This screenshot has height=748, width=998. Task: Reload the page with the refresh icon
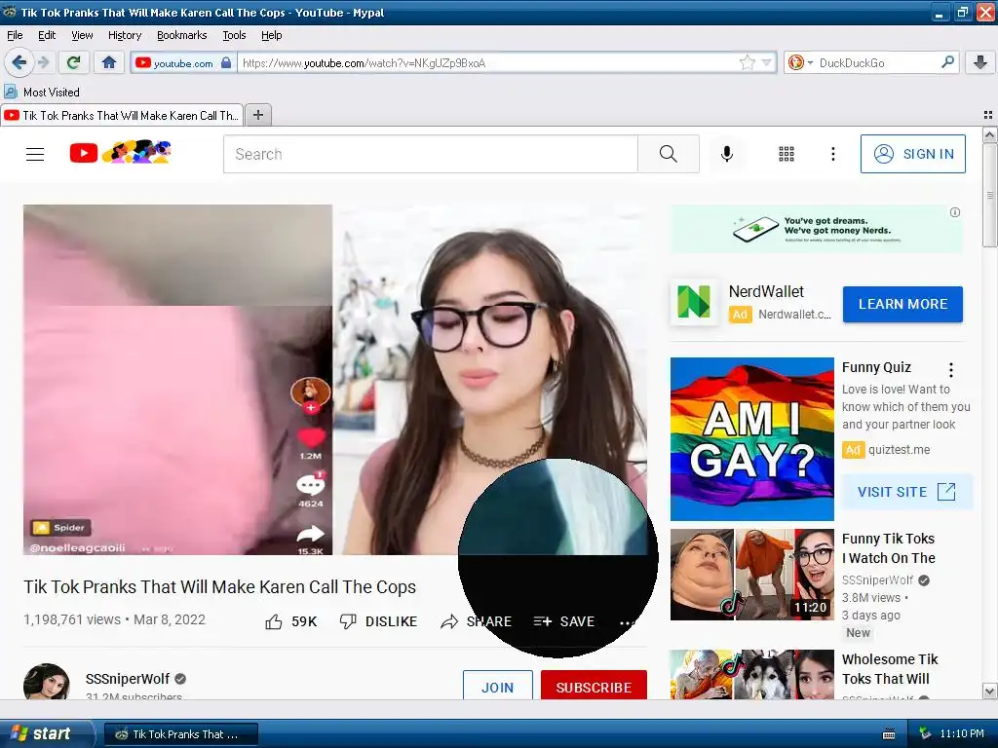tap(73, 62)
